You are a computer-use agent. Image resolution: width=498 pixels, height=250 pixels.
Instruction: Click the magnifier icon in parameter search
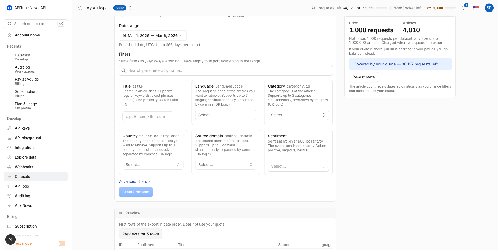click(124, 70)
